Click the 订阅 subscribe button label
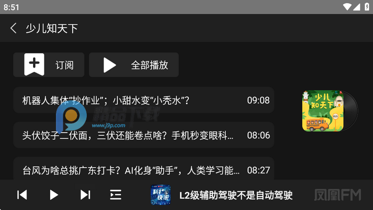Image resolution: width=373 pixels, height=210 pixels. tap(64, 65)
